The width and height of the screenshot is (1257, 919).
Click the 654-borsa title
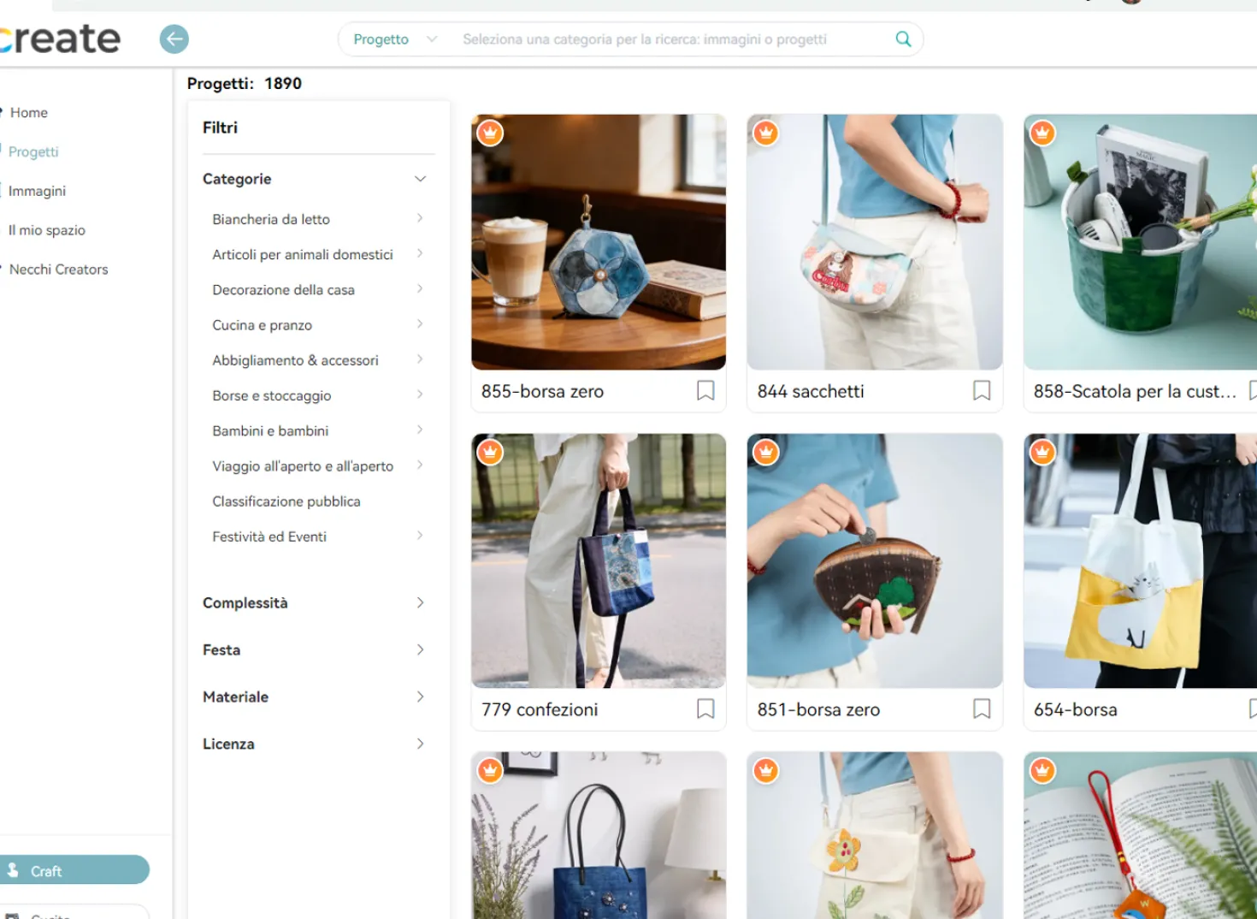pyautogui.click(x=1075, y=709)
